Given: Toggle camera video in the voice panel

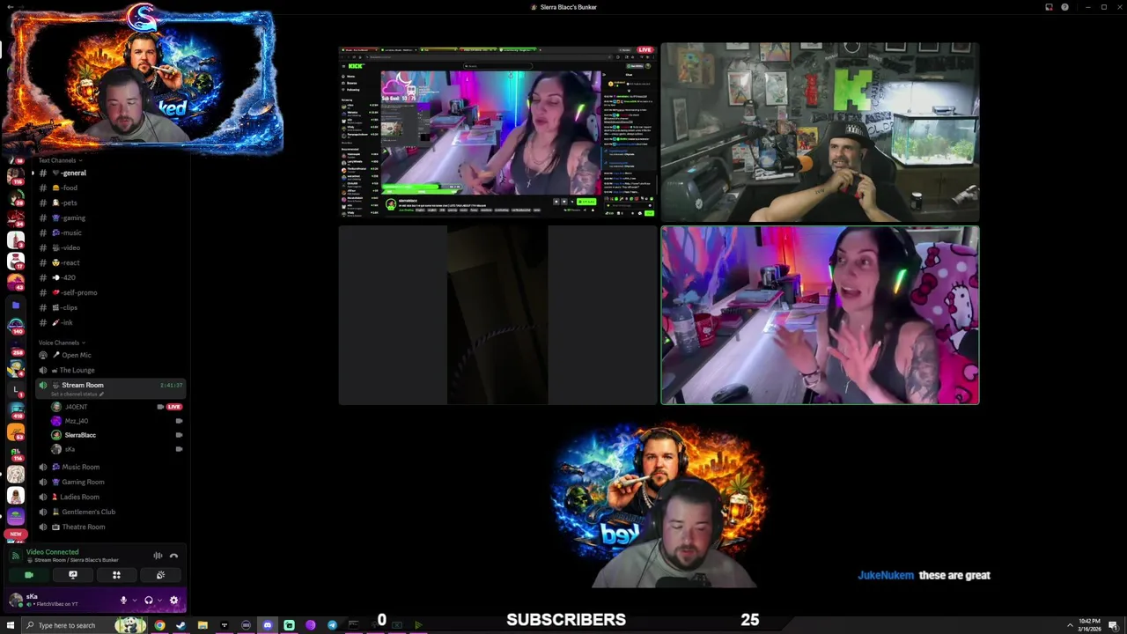Looking at the screenshot, I should point(29,575).
